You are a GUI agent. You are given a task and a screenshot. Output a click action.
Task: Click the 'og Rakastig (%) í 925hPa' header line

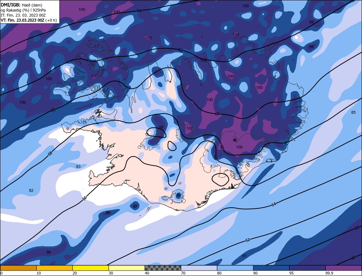23,10
